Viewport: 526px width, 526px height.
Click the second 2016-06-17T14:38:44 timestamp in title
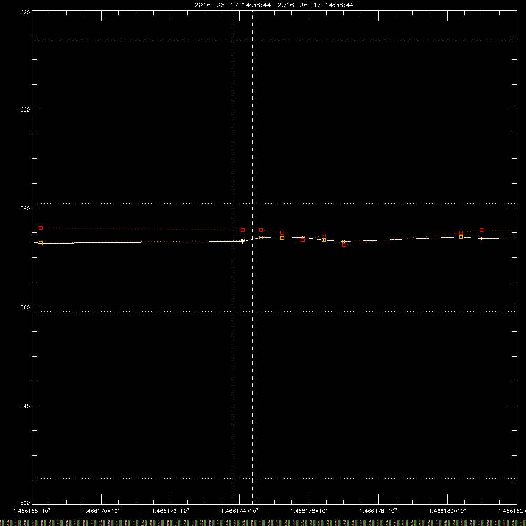point(316,5)
